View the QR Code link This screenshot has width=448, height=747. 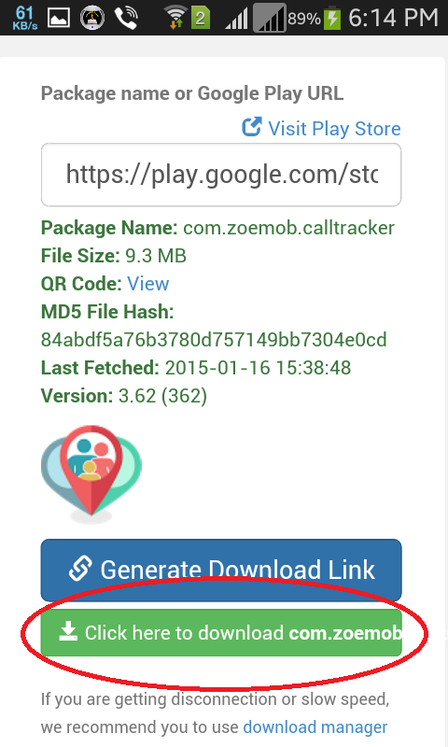(147, 284)
